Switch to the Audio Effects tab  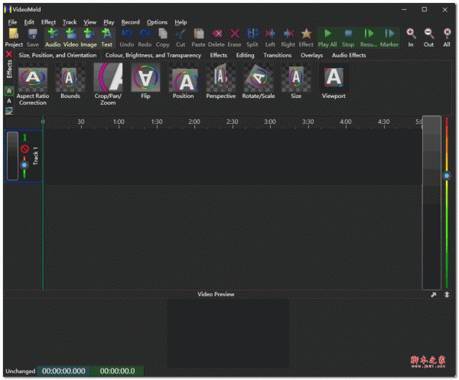point(349,55)
